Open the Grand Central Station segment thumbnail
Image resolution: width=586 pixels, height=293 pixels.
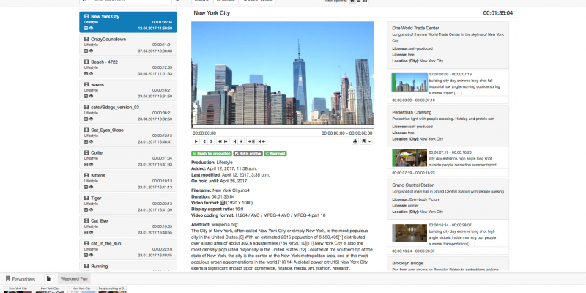coord(409,233)
